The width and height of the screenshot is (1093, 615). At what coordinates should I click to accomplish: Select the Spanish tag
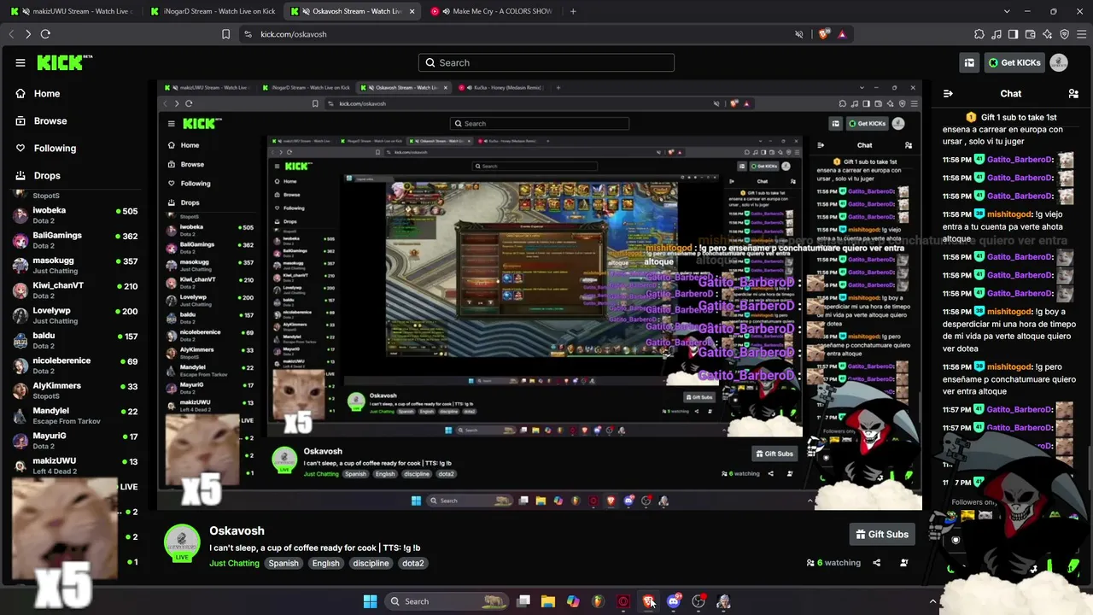point(283,563)
